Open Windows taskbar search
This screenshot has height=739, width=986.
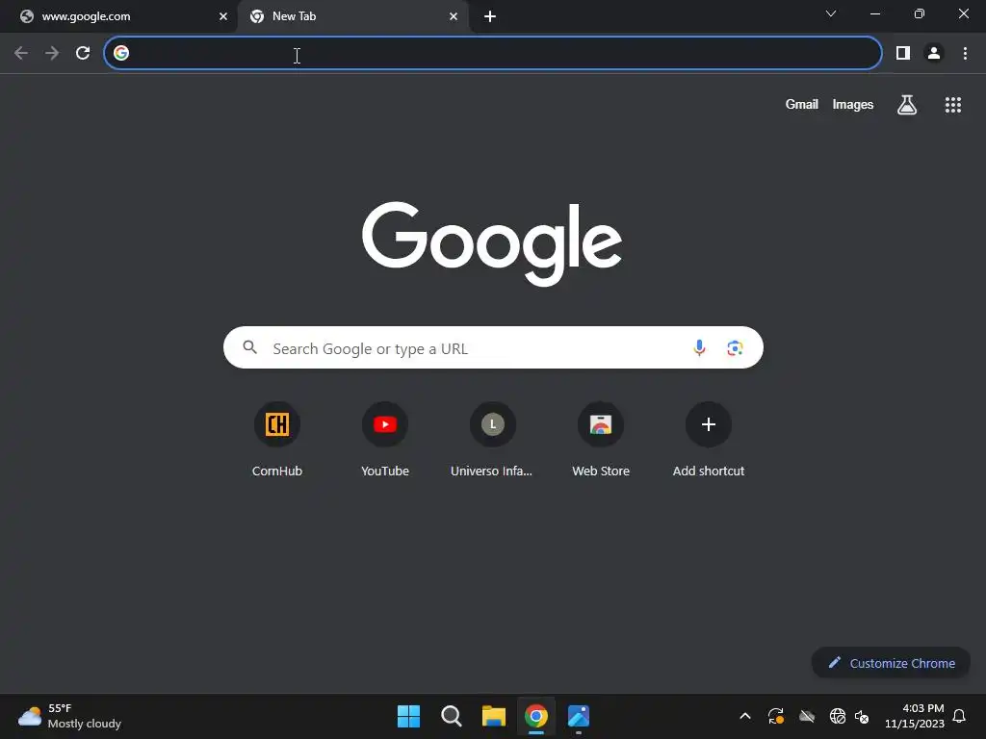coord(451,716)
